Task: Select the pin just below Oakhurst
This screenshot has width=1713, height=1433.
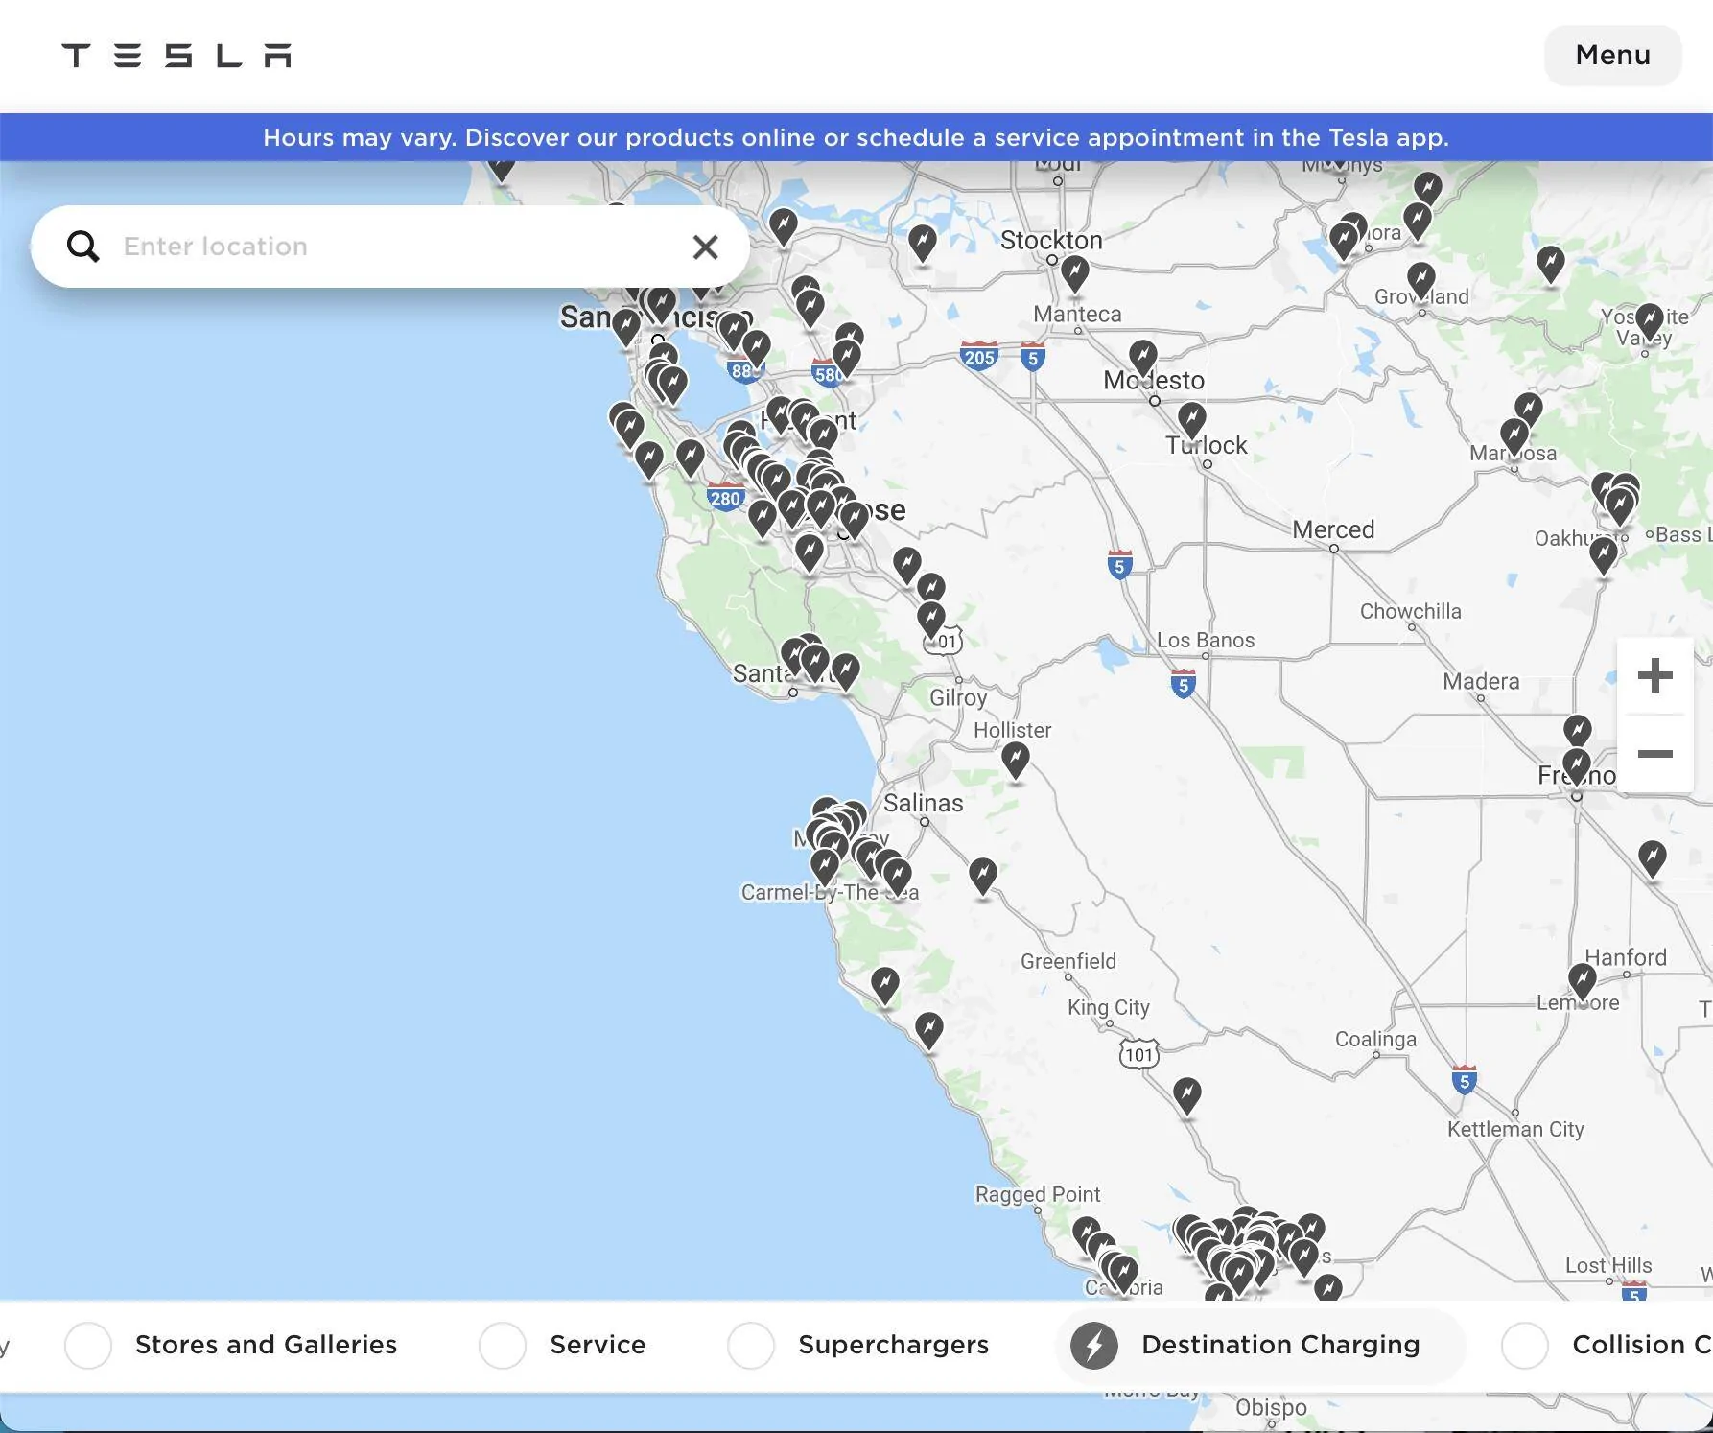Action: [1603, 555]
